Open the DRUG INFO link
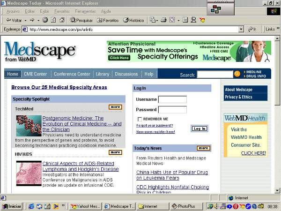Image resolution: width=281 pixels, height=211 pixels. click(256, 76)
